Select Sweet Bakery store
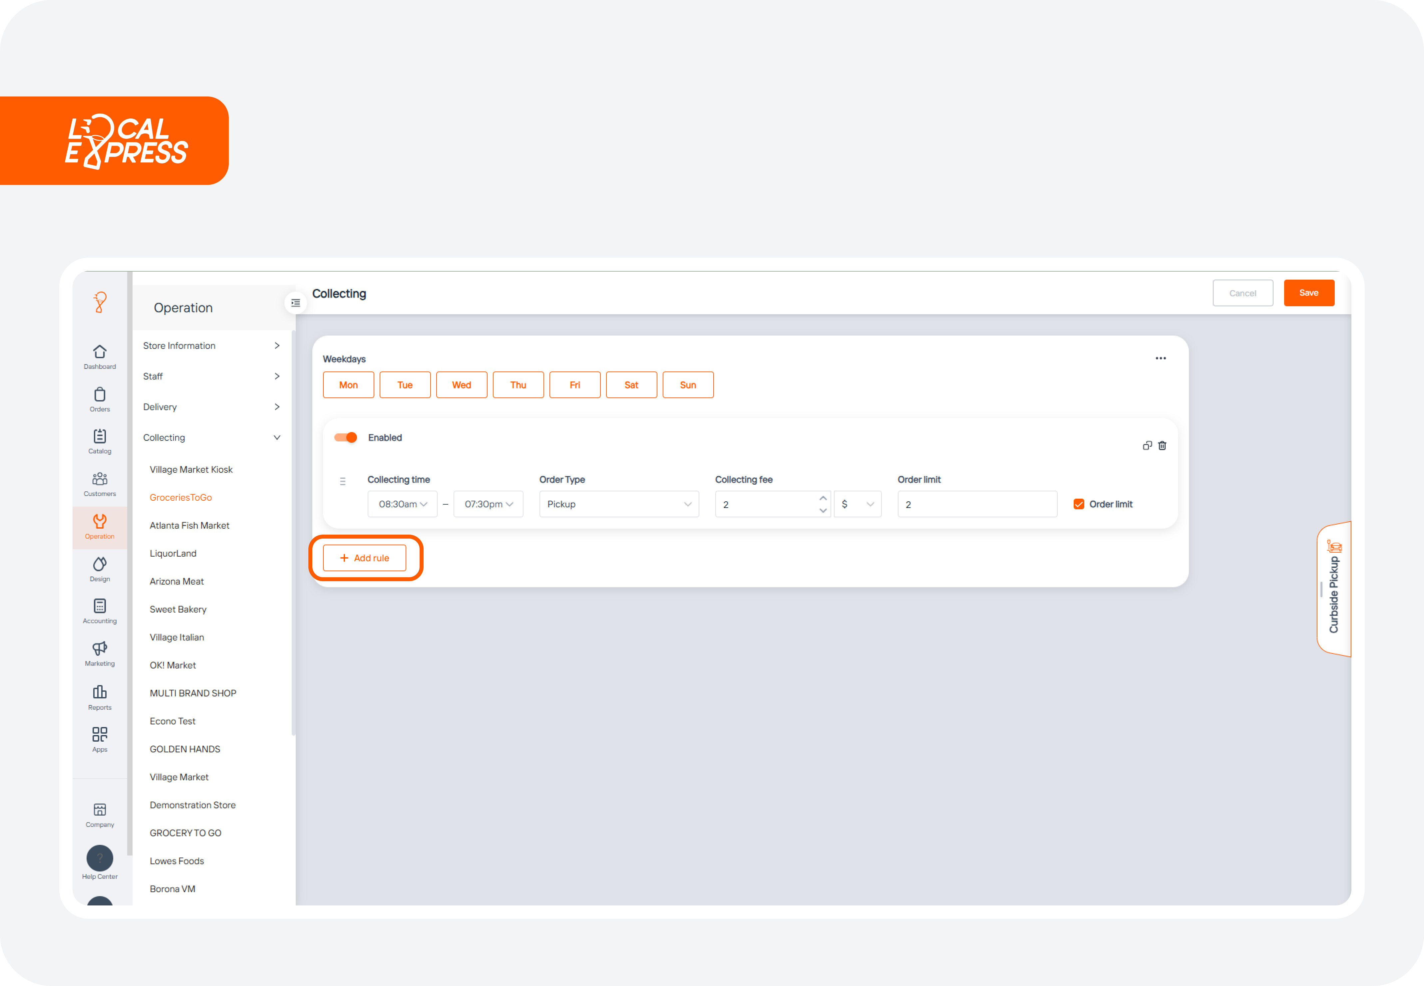1424x986 pixels. [178, 609]
